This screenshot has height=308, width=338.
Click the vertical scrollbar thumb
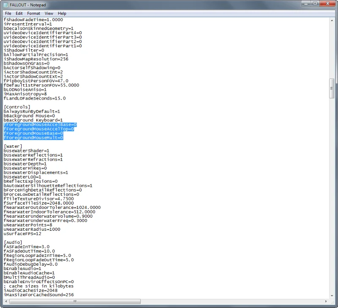coord(332,88)
